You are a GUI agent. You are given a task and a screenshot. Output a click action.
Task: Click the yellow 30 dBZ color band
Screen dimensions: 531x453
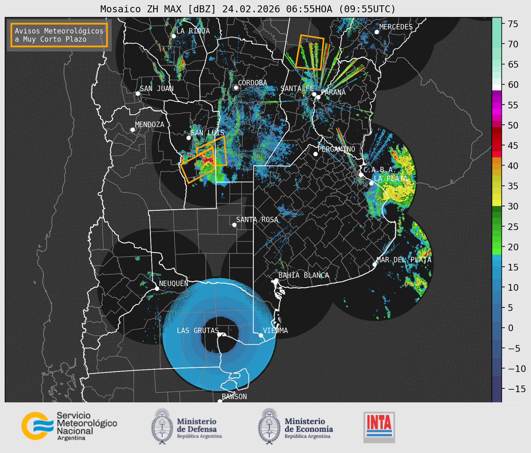tap(496, 203)
